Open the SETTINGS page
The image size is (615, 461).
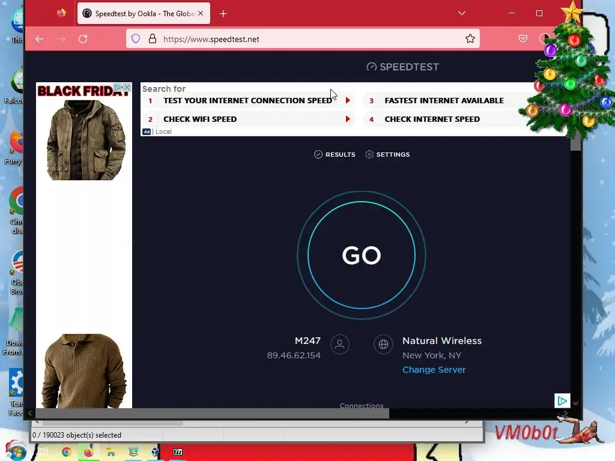pyautogui.click(x=387, y=154)
